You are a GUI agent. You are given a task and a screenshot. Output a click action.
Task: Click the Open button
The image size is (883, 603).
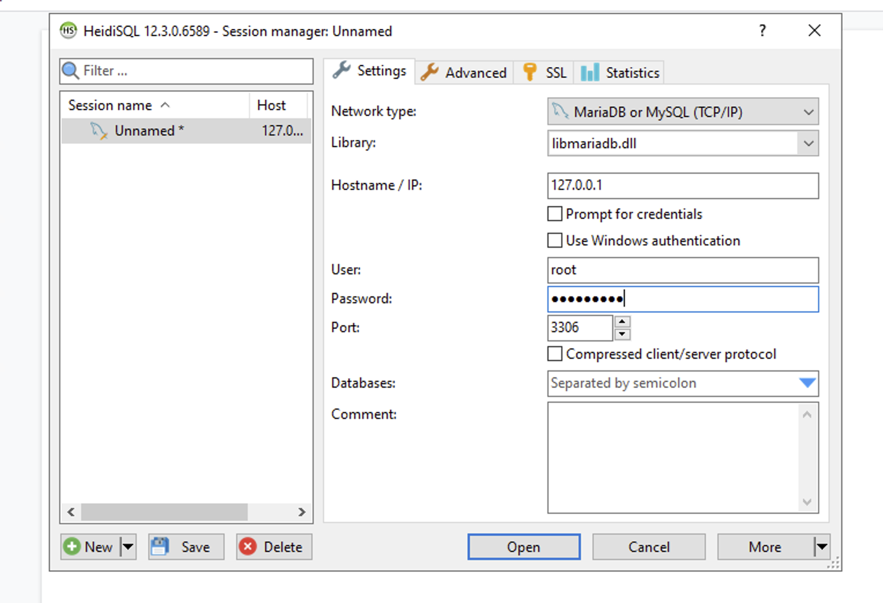[524, 546]
